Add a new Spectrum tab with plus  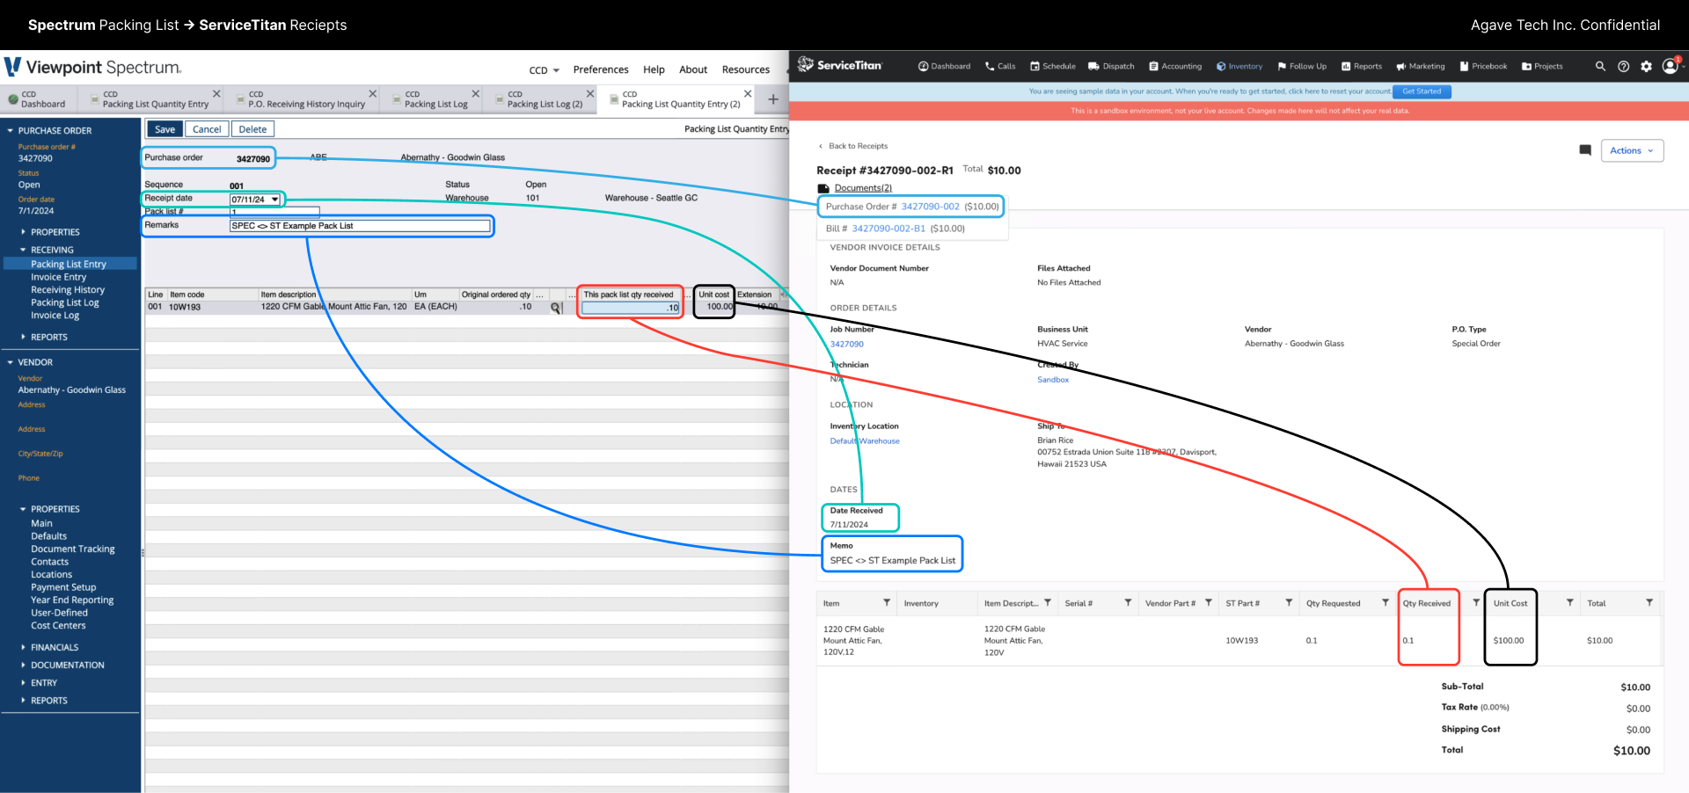tap(773, 99)
